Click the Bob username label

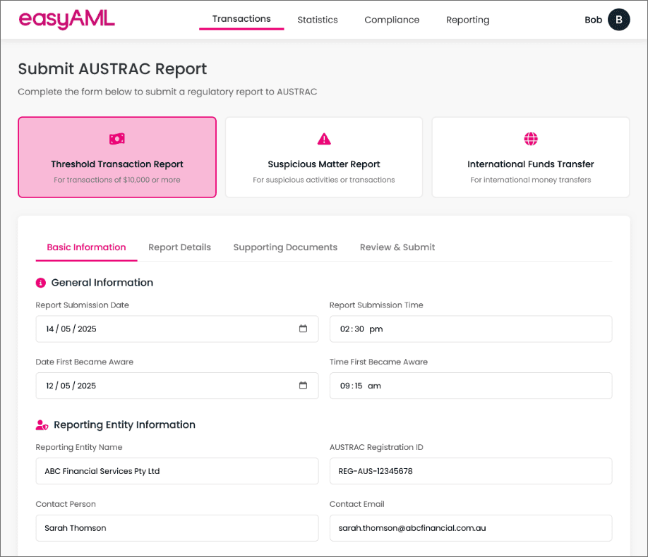[593, 20]
